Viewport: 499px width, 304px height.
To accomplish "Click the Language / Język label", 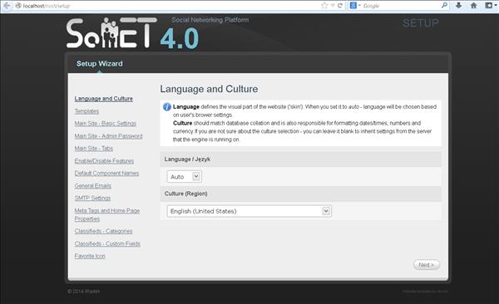I will [x=187, y=159].
